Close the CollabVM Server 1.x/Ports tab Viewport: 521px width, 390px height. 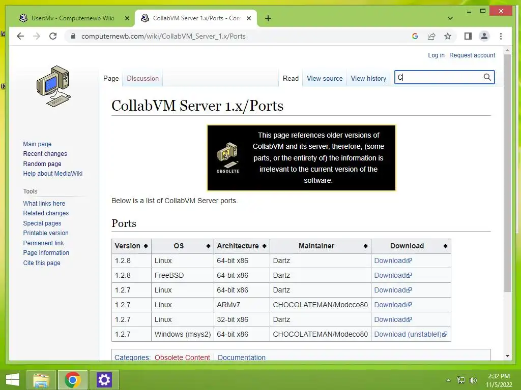tap(248, 18)
